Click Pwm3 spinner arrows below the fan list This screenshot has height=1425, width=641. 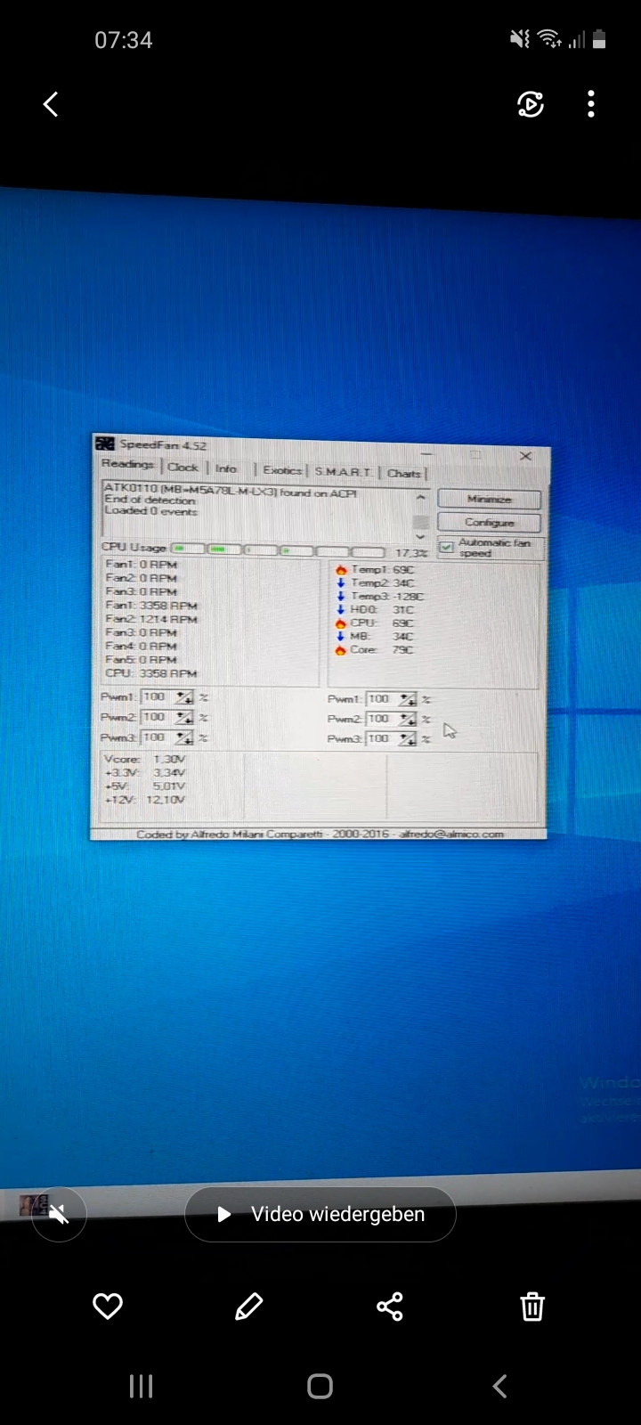184,737
